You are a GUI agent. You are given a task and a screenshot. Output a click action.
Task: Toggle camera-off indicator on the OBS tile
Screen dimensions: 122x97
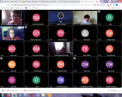pyautogui.click(x=61, y=22)
